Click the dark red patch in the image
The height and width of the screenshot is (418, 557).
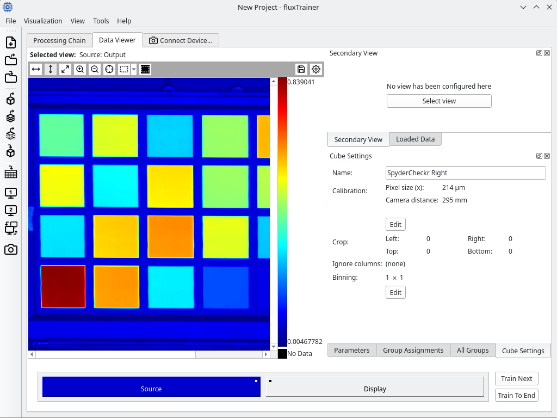(63, 286)
